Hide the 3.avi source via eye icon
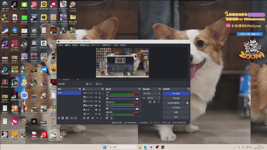The image size is (267, 150). coord(96,110)
